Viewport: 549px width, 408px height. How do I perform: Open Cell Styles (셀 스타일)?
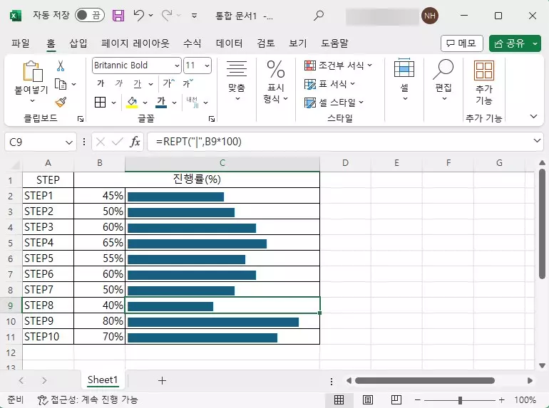pyautogui.click(x=334, y=103)
